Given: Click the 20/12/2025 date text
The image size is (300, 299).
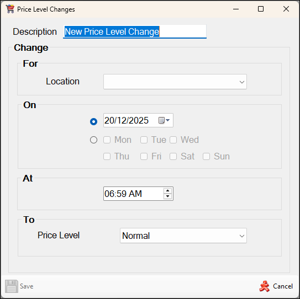Looking at the screenshot, I should (x=127, y=120).
